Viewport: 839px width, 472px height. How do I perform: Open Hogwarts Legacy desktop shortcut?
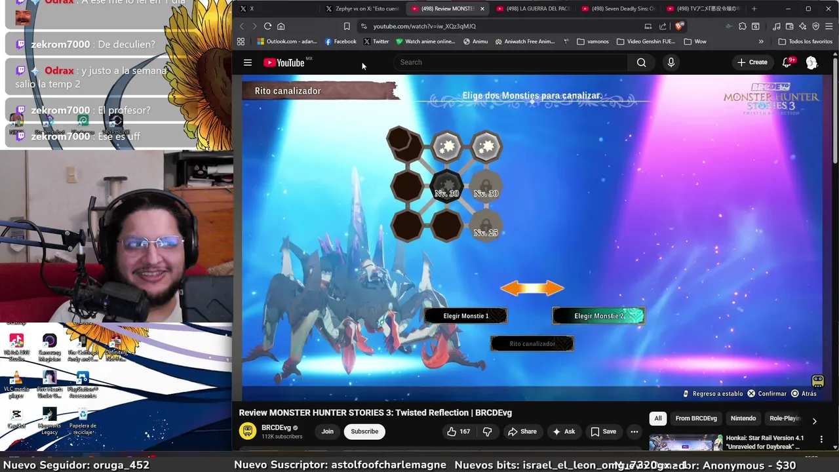pos(49,422)
